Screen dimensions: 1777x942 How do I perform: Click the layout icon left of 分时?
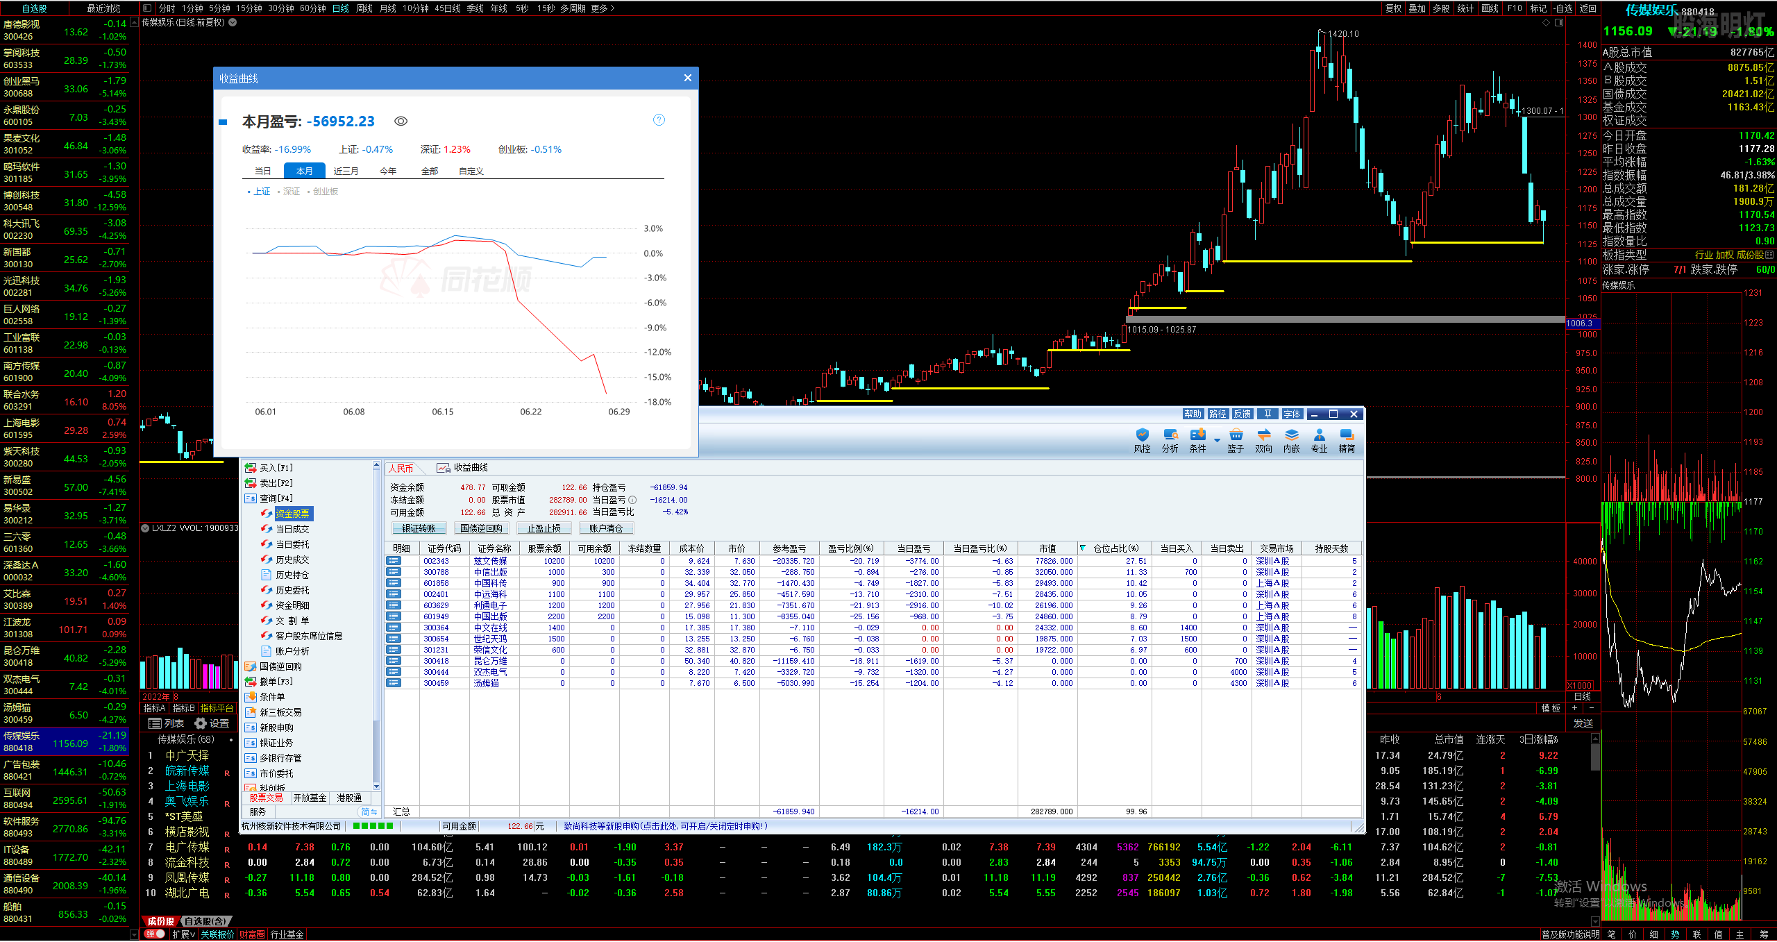pos(147,8)
